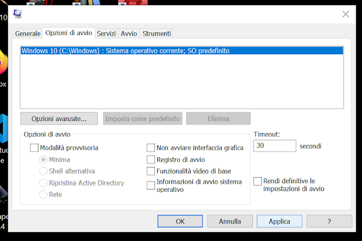Open Opzioni avanzate... settings
362x241 pixels.
pos(59,118)
